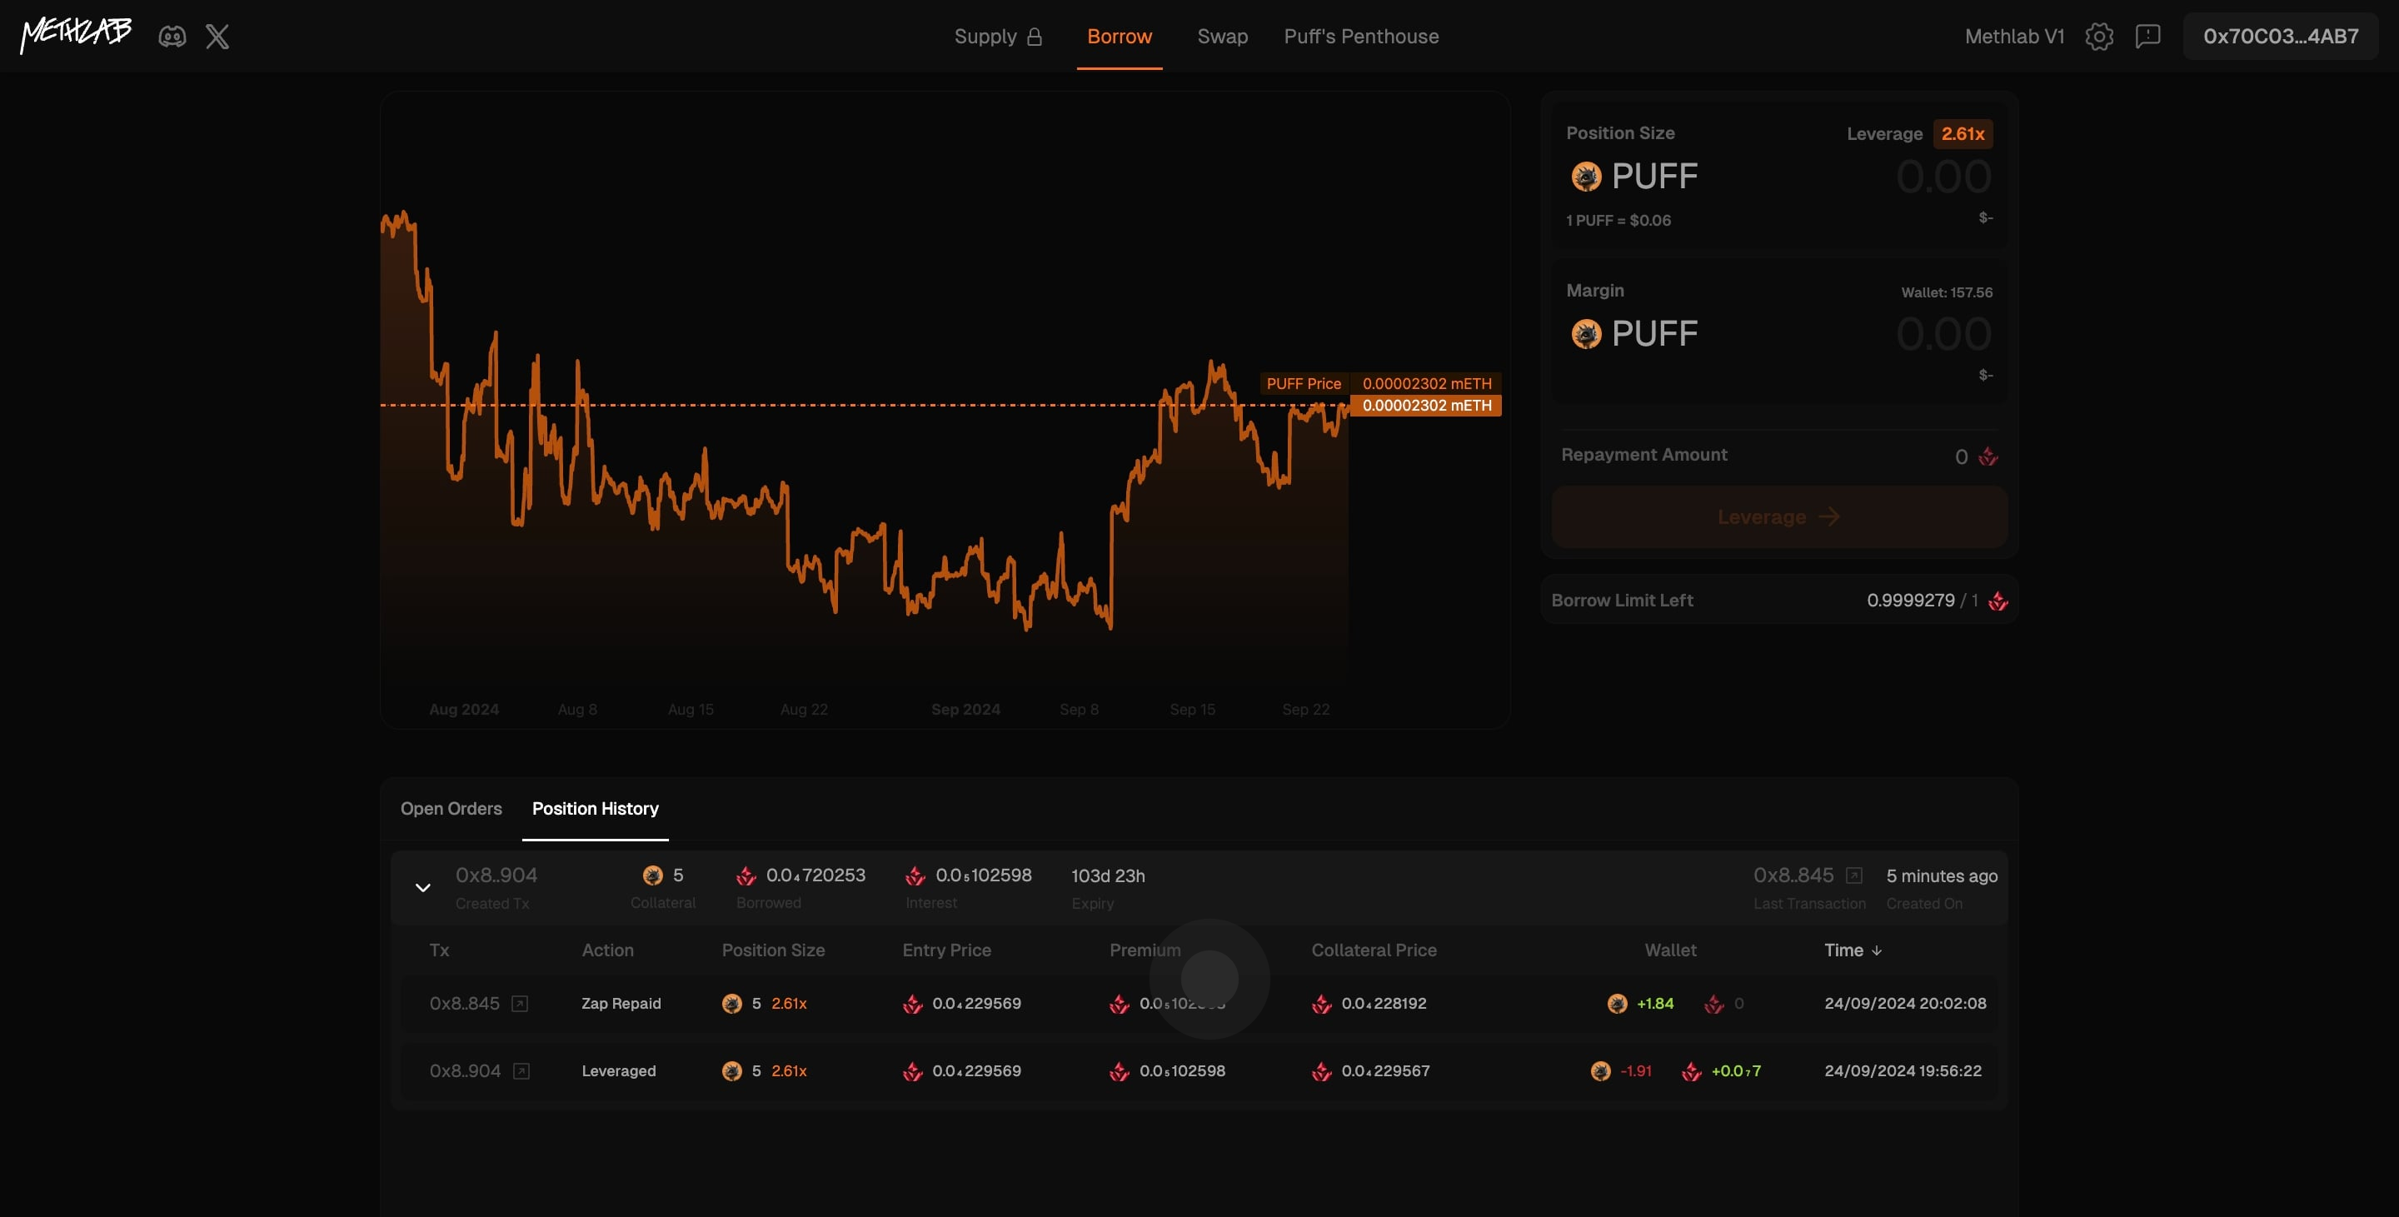Open external link icon for 0x8..845 last transaction
The width and height of the screenshot is (2399, 1217).
coord(1854,875)
